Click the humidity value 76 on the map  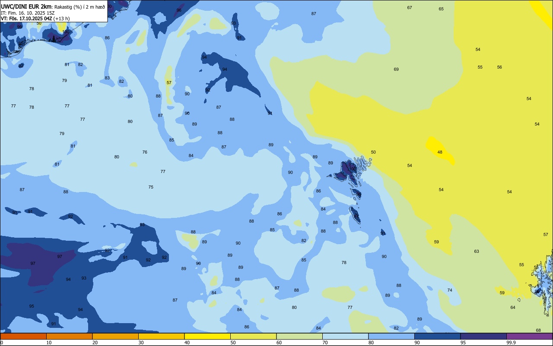point(145,152)
